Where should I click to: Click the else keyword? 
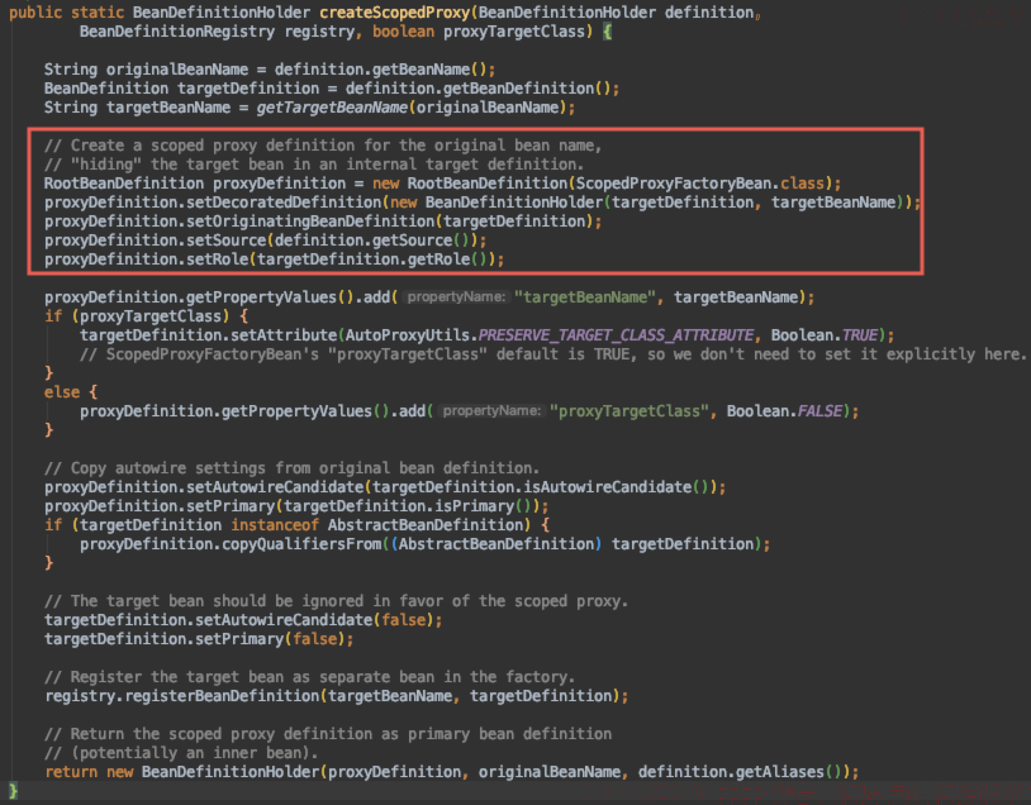click(x=62, y=392)
